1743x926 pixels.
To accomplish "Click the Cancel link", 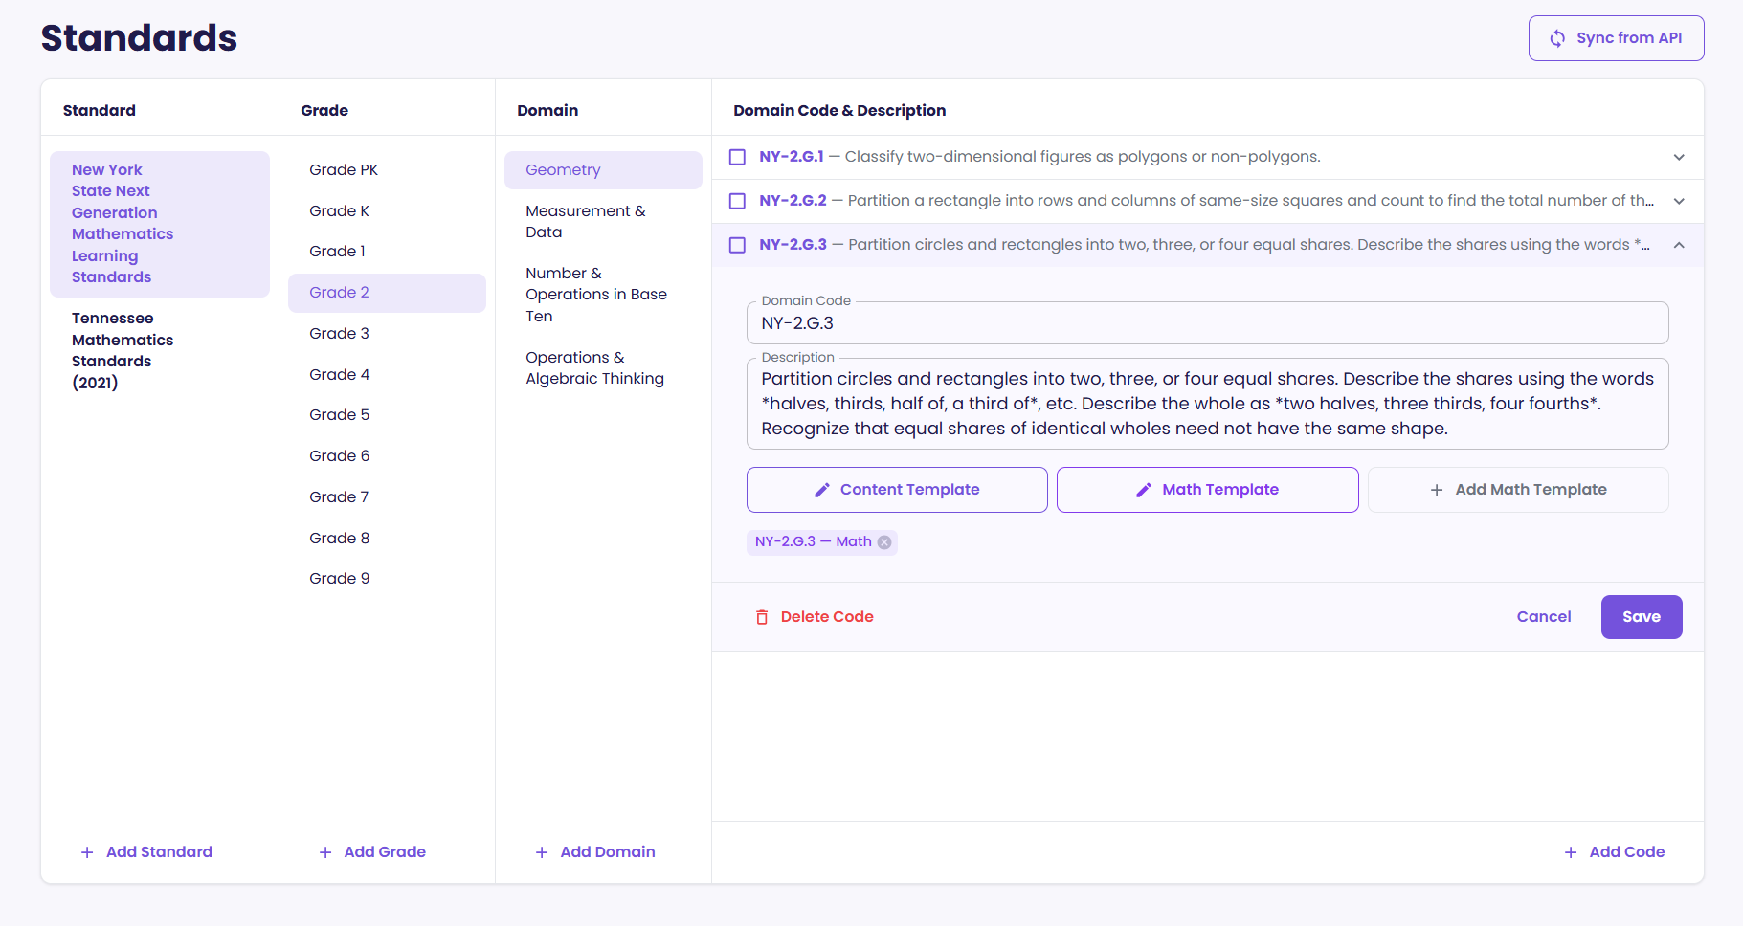I will click(x=1544, y=617).
